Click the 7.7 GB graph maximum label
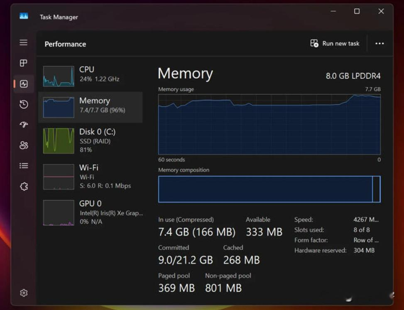Image resolution: width=404 pixels, height=310 pixels. pyautogui.click(x=372, y=89)
